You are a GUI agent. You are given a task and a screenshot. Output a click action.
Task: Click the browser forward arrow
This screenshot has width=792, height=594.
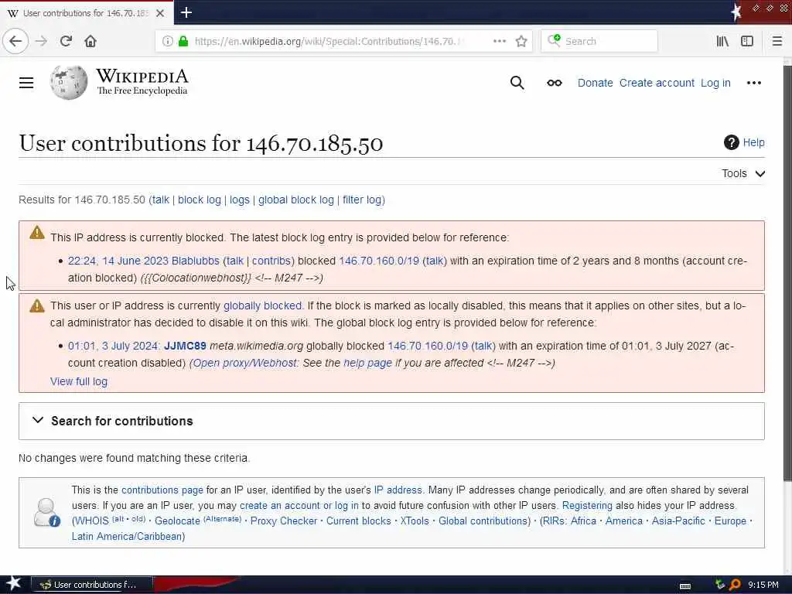click(x=41, y=41)
